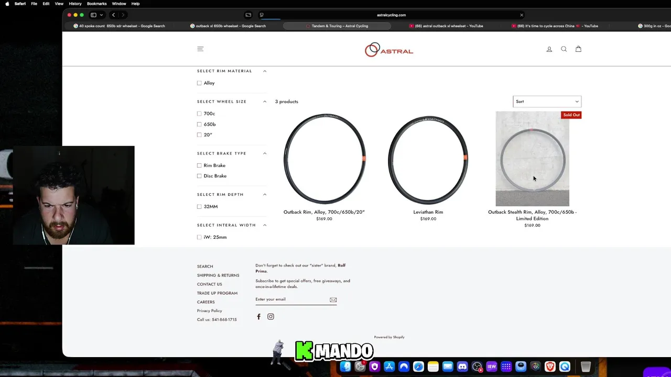Check the 20" wheel size filter
Image resolution: width=671 pixels, height=377 pixels.
(199, 135)
